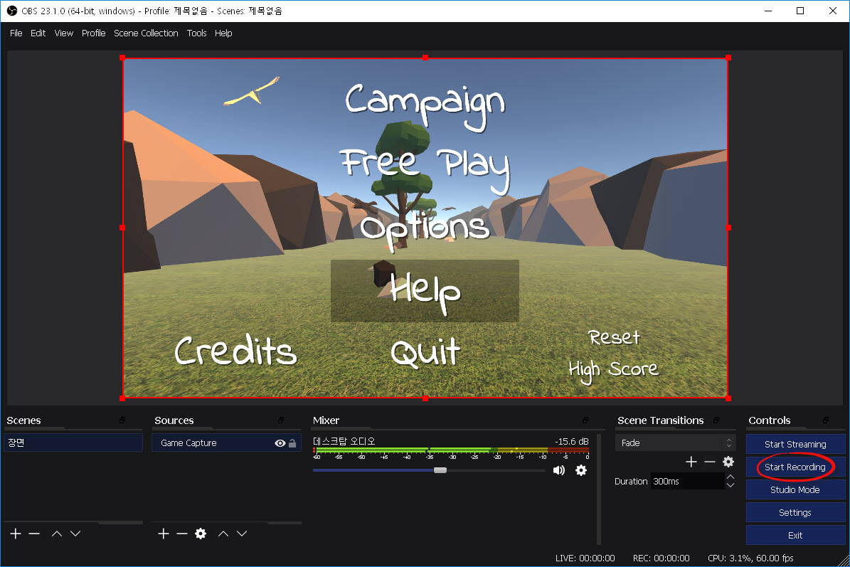This screenshot has height=567, width=850.
Task: Open the mixer settings gear for desktop audio
Action: (581, 470)
